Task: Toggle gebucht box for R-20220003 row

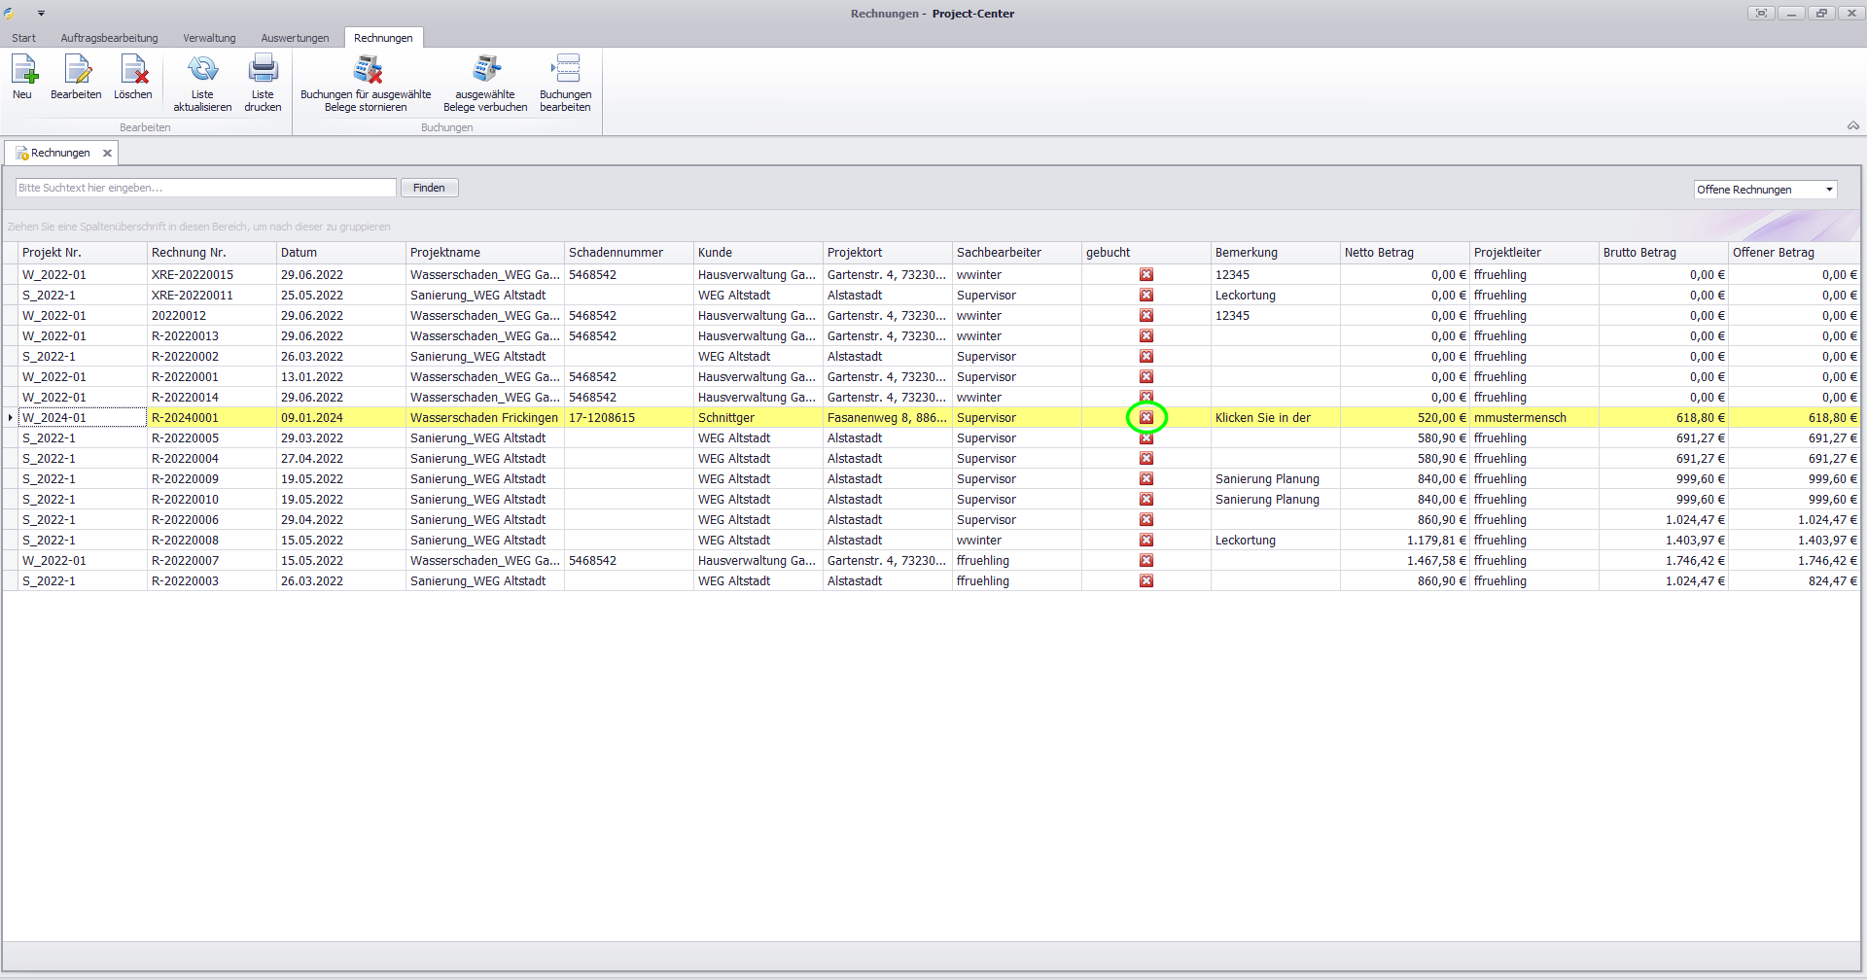Action: (1146, 581)
